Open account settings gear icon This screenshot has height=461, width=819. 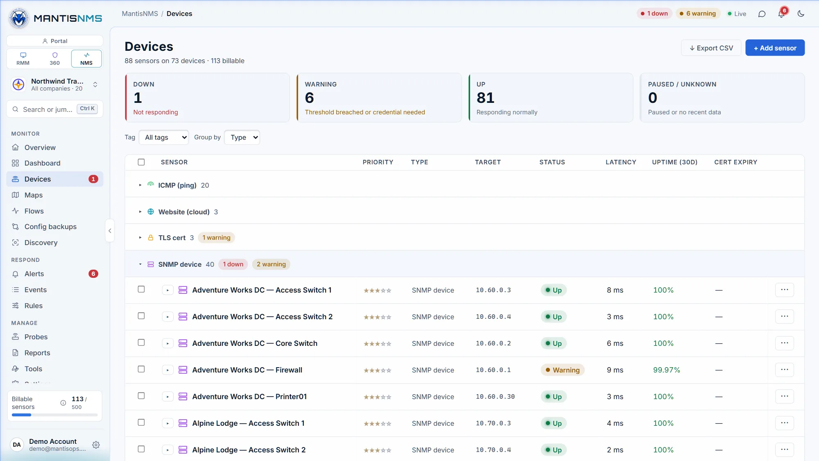[x=96, y=445]
